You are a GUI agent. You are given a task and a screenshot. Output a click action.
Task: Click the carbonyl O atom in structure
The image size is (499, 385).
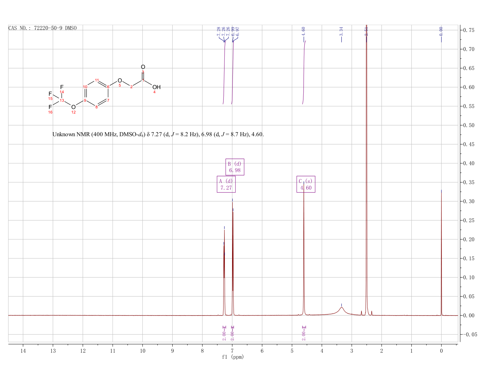click(143, 67)
